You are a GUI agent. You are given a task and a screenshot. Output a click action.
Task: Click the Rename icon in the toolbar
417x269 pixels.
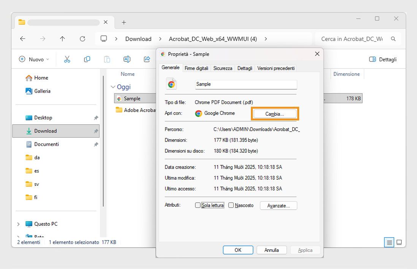(x=127, y=59)
